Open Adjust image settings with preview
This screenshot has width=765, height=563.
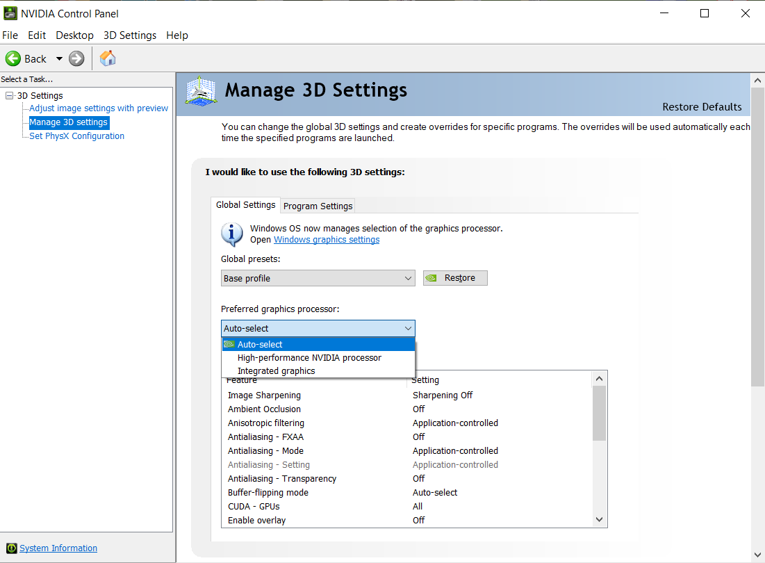(x=99, y=108)
